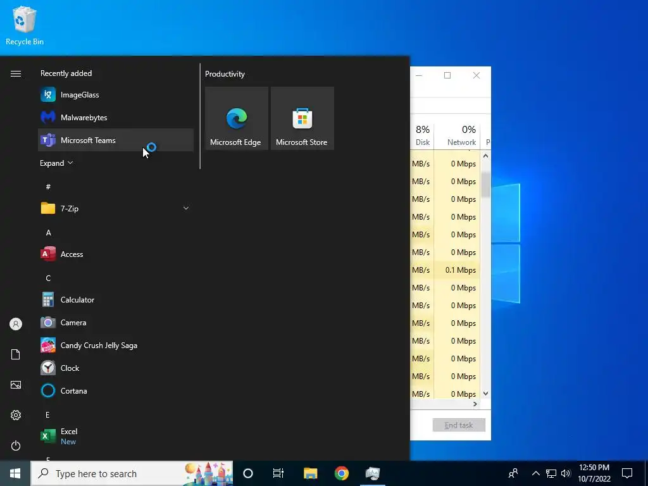Open the Recycle Bin on the desktop
The width and height of the screenshot is (648, 486).
coord(25,25)
